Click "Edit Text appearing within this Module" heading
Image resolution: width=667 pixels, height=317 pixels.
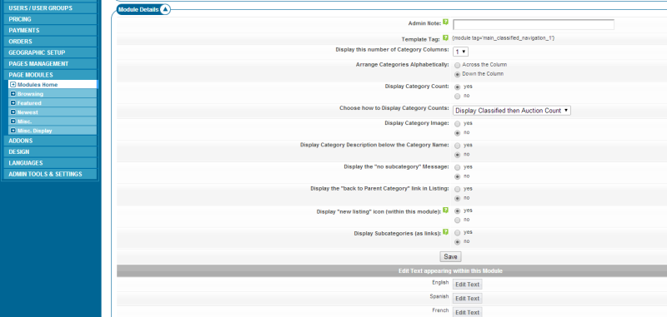click(x=450, y=270)
